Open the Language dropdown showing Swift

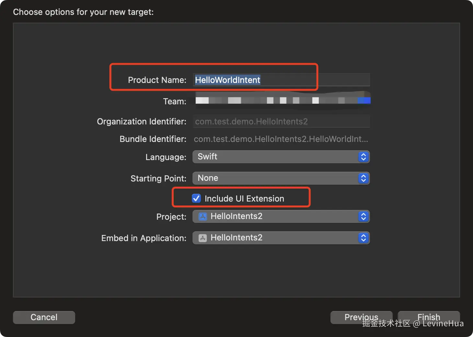coord(275,157)
